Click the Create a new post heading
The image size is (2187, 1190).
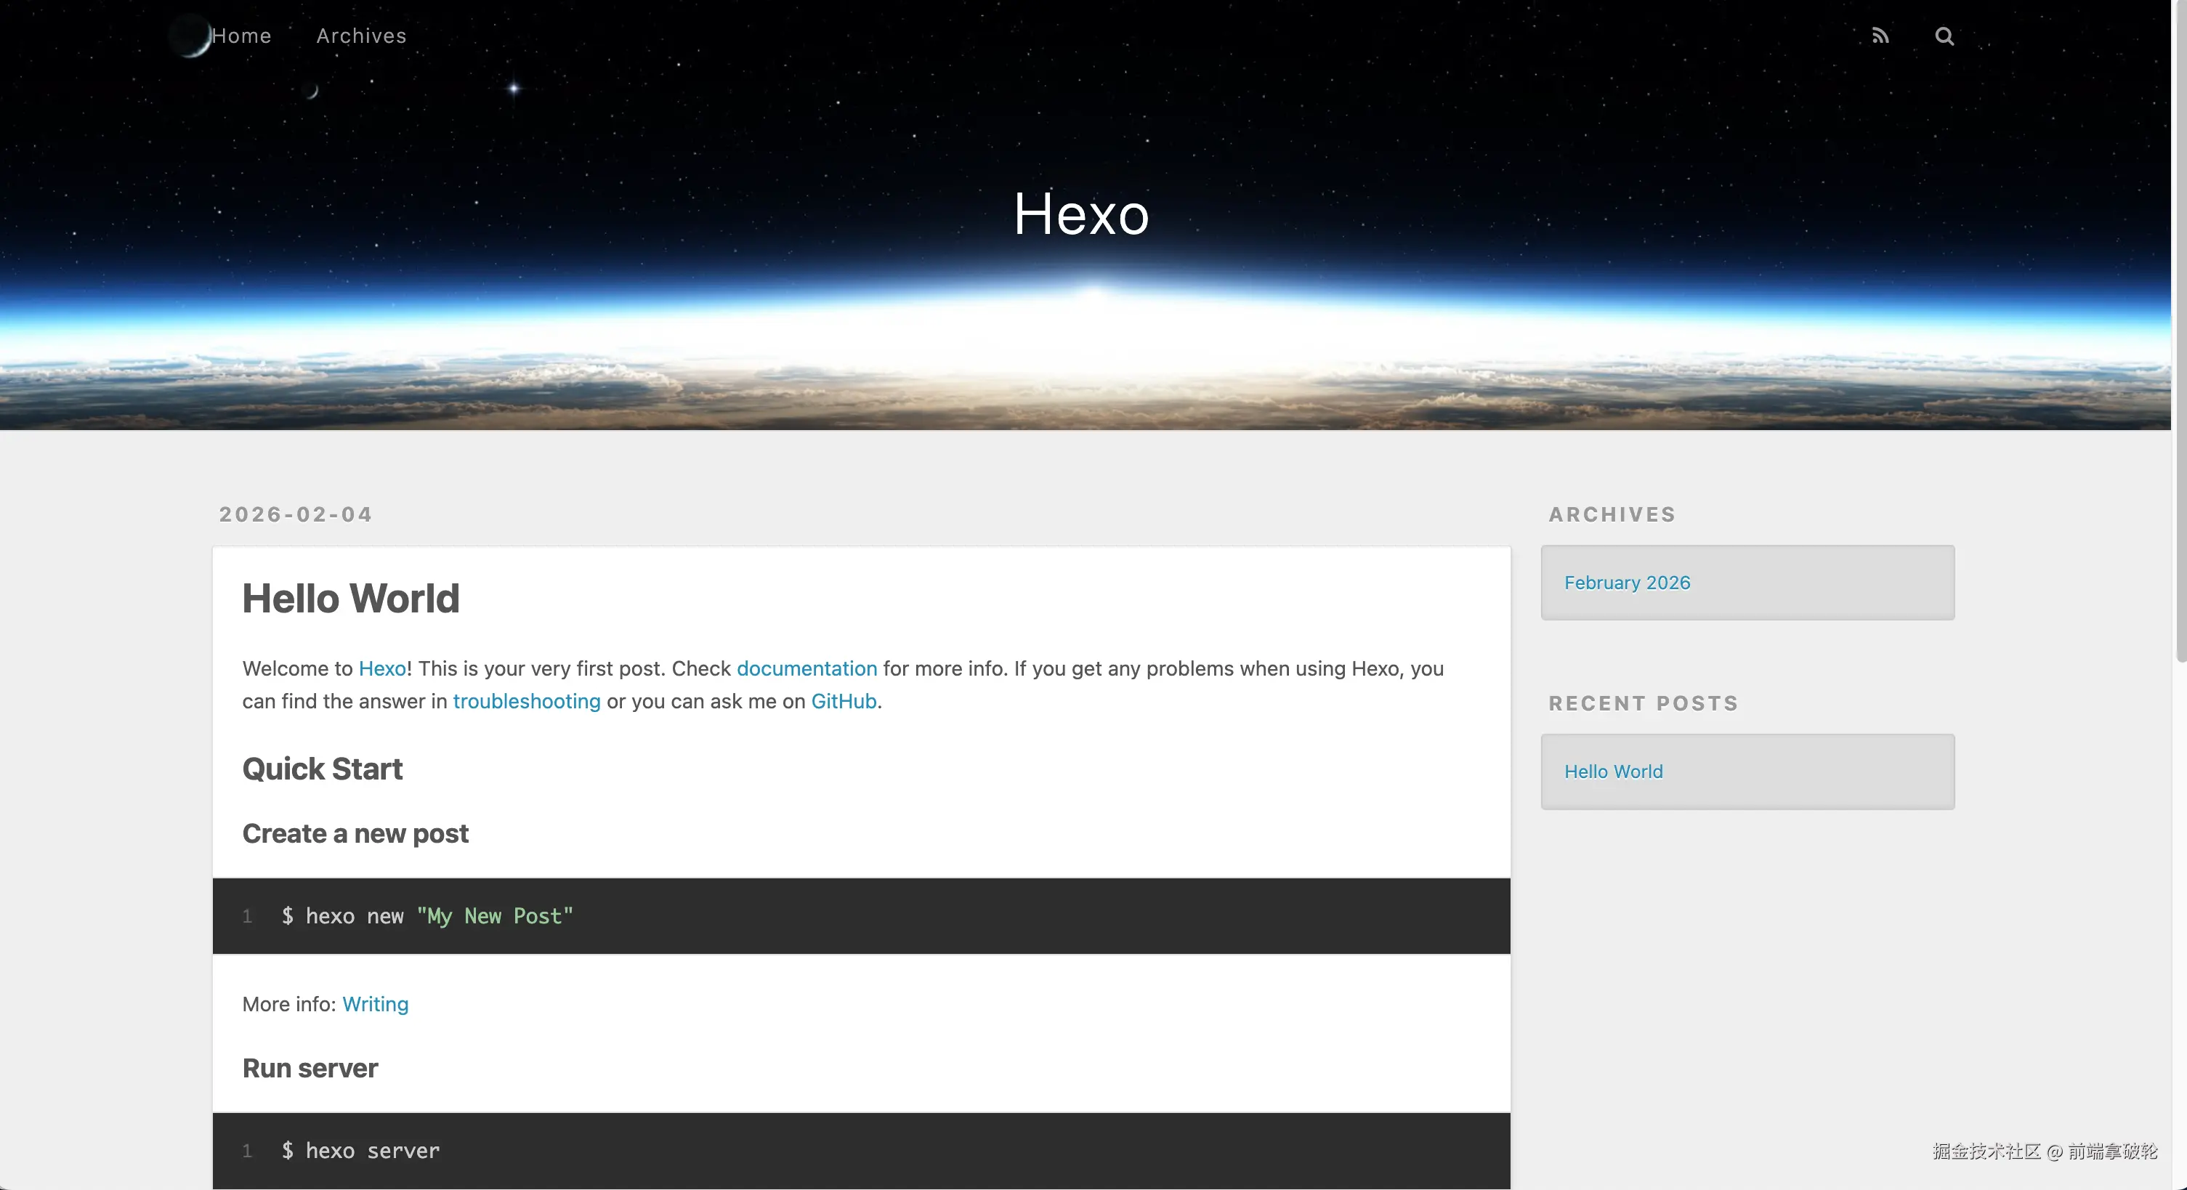click(355, 833)
